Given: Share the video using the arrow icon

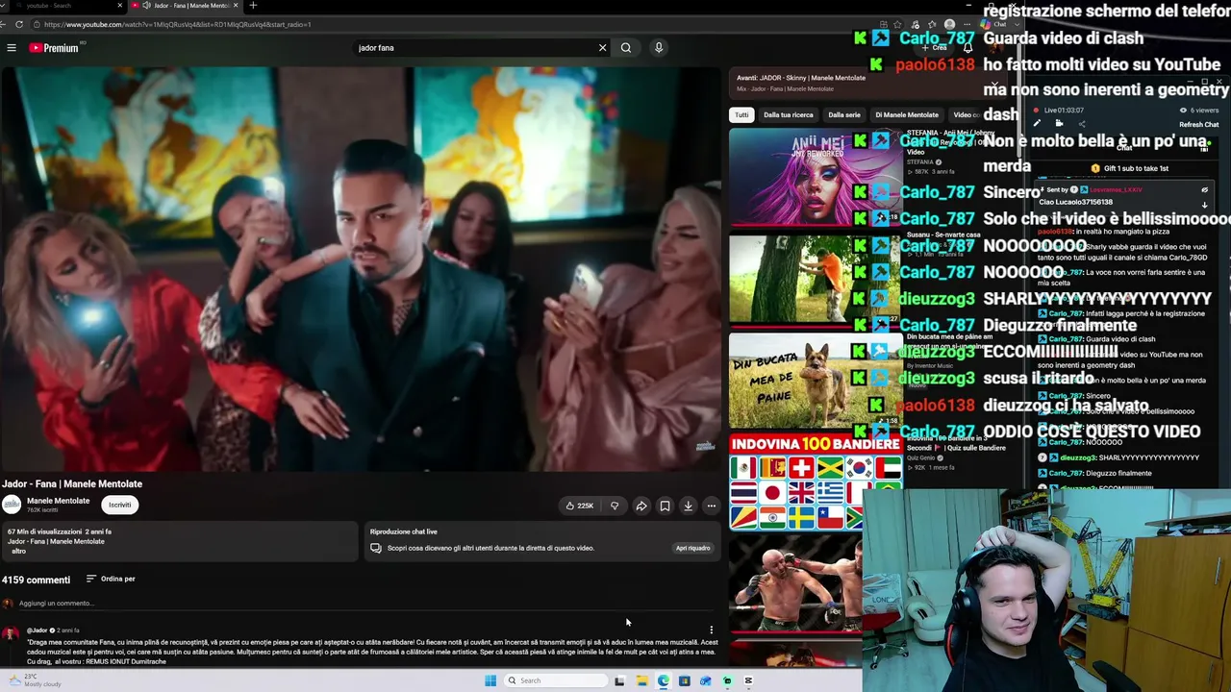Looking at the screenshot, I should click(641, 506).
